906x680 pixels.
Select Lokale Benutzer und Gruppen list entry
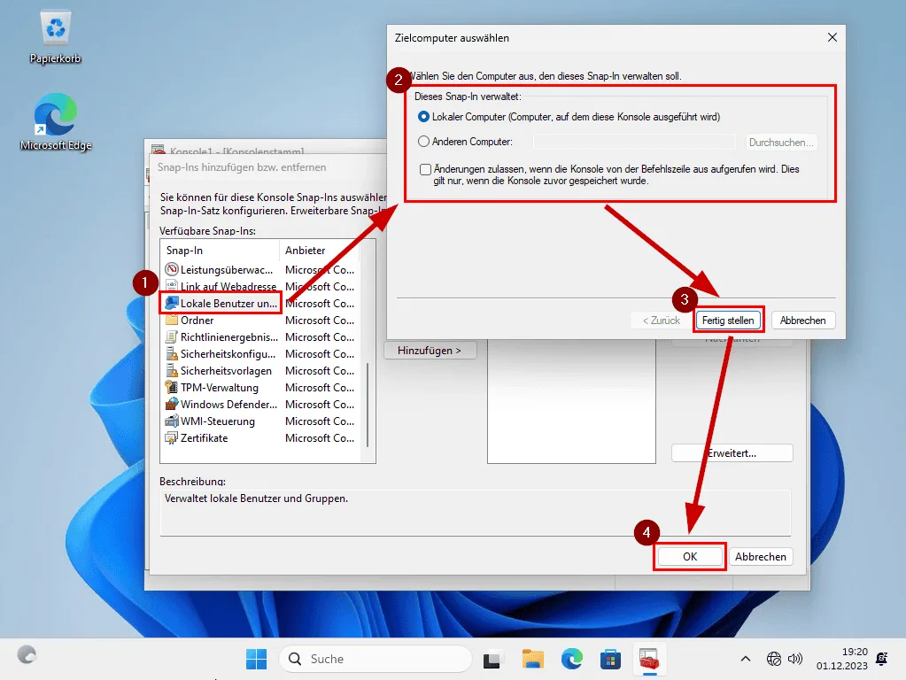point(228,304)
